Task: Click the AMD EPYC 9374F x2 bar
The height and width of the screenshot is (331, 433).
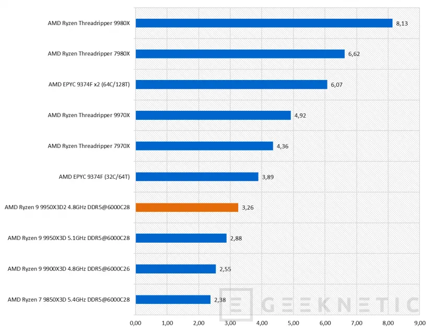Action: (x=231, y=85)
